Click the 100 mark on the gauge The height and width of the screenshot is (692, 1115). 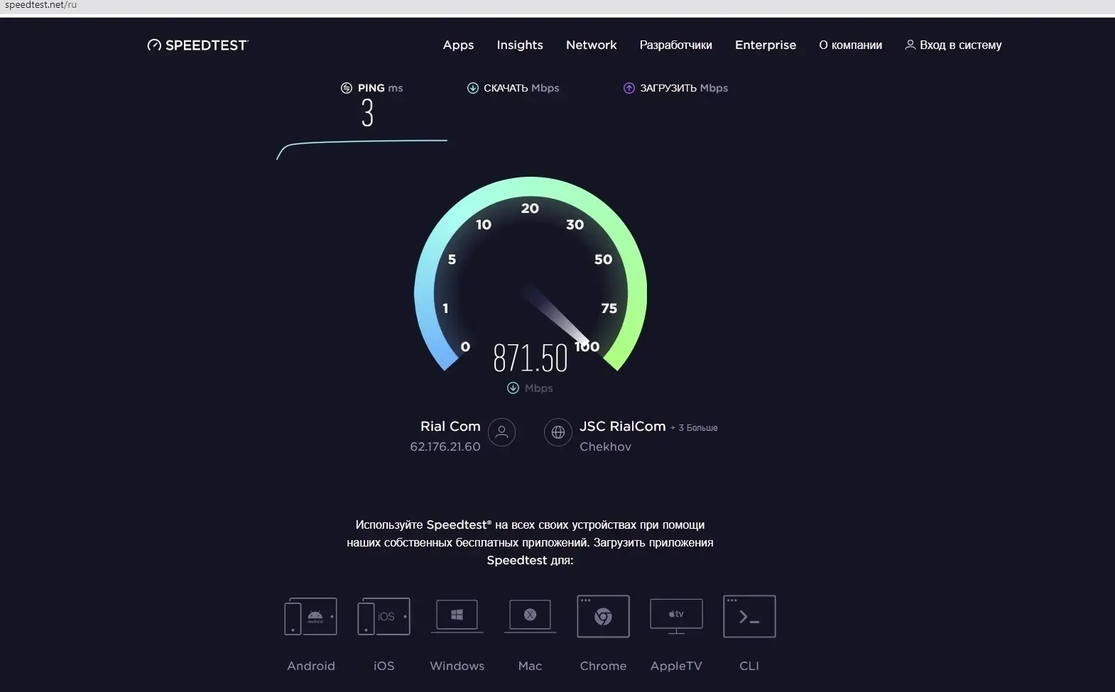[x=587, y=346]
